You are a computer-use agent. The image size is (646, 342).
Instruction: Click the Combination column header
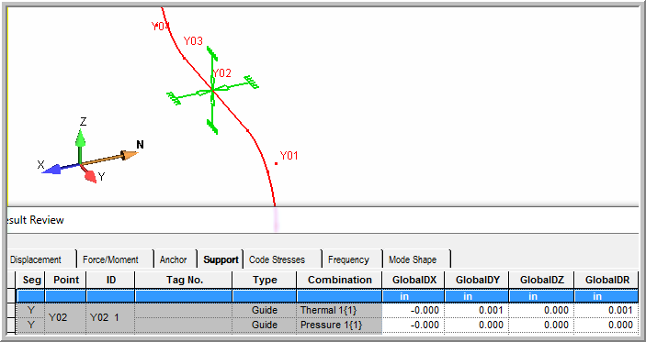[339, 280]
